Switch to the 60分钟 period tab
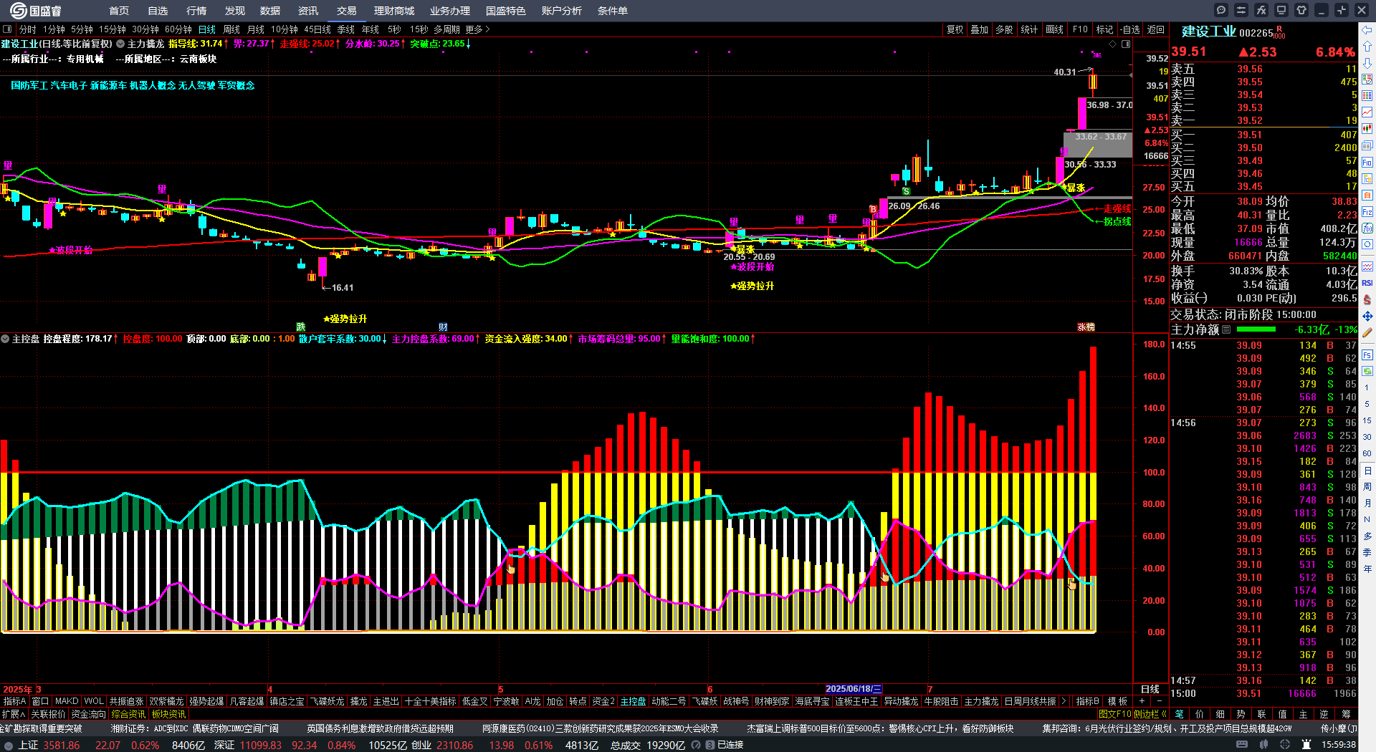Image resolution: width=1376 pixels, height=752 pixels. (x=178, y=29)
